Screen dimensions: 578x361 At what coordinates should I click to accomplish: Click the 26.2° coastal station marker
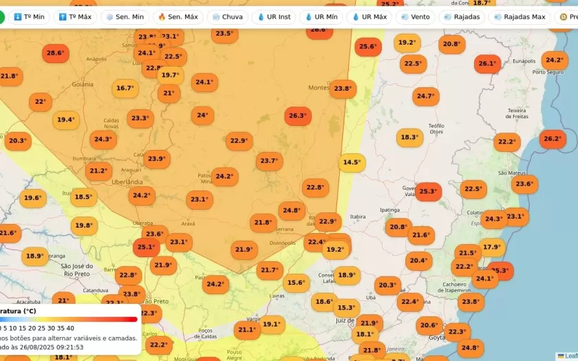coord(553,138)
